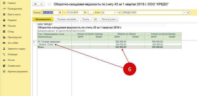Click the Печать button

coord(86,19)
